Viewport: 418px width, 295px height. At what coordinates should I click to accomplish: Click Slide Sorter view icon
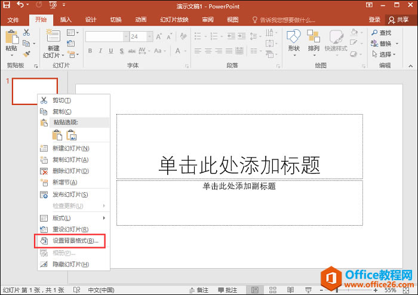click(x=272, y=290)
